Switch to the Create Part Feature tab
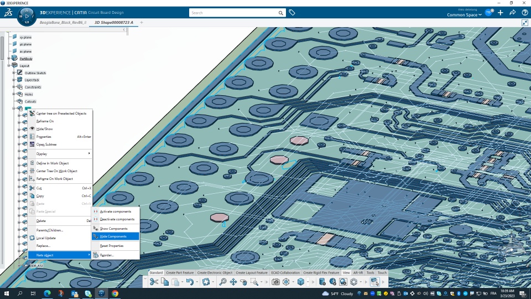This screenshot has height=299, width=531. [180, 272]
